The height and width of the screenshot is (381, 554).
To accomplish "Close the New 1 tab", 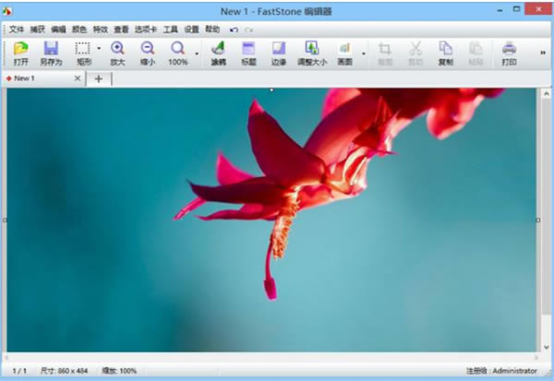I will tap(78, 78).
